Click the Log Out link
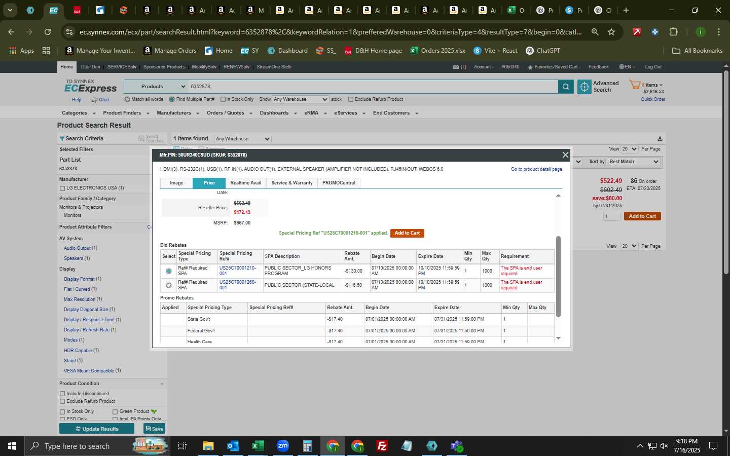 coord(653,67)
